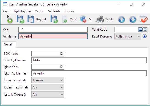The width and height of the screenshot is (150, 106).
Task: Click the Kod input field
Action: [53, 30]
